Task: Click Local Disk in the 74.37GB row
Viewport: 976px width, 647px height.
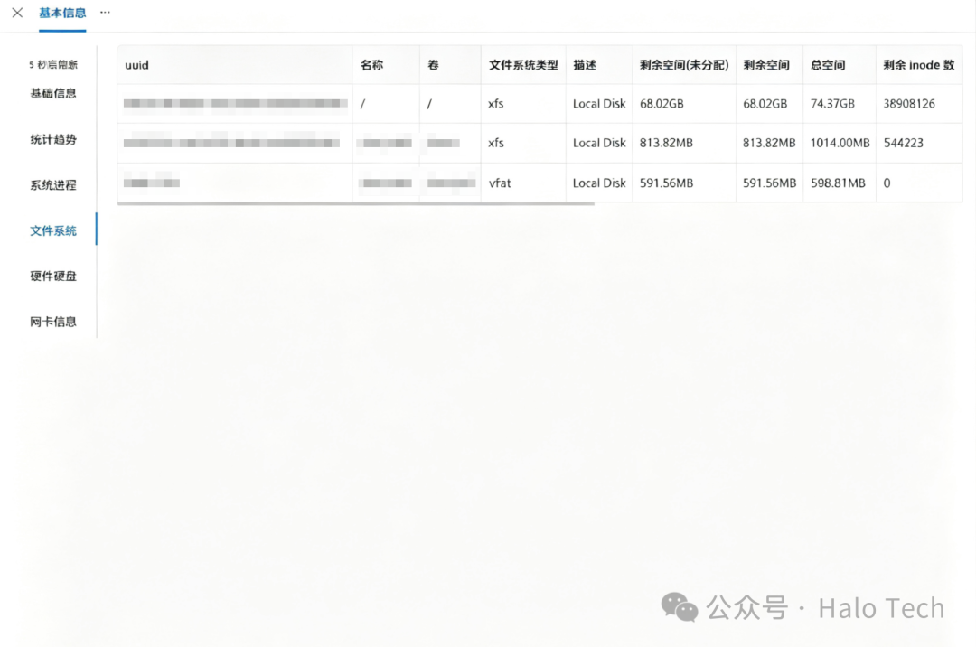Action: tap(599, 104)
